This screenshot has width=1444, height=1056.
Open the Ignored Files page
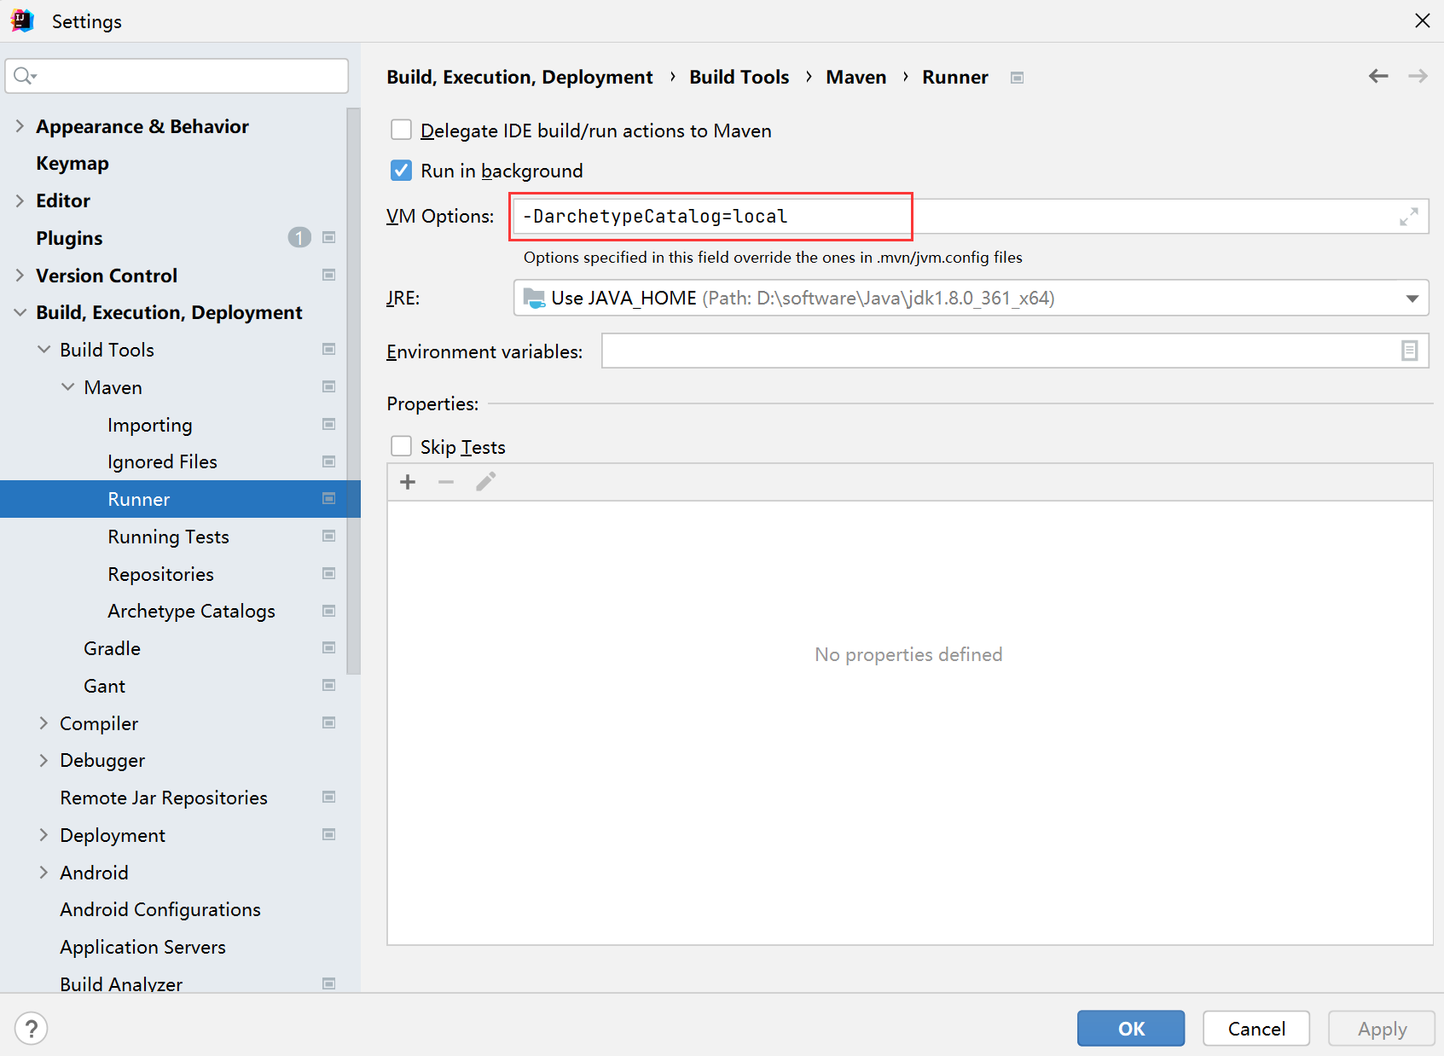point(162,461)
